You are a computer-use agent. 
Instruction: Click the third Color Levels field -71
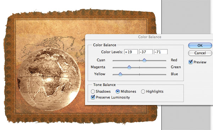click(160, 52)
